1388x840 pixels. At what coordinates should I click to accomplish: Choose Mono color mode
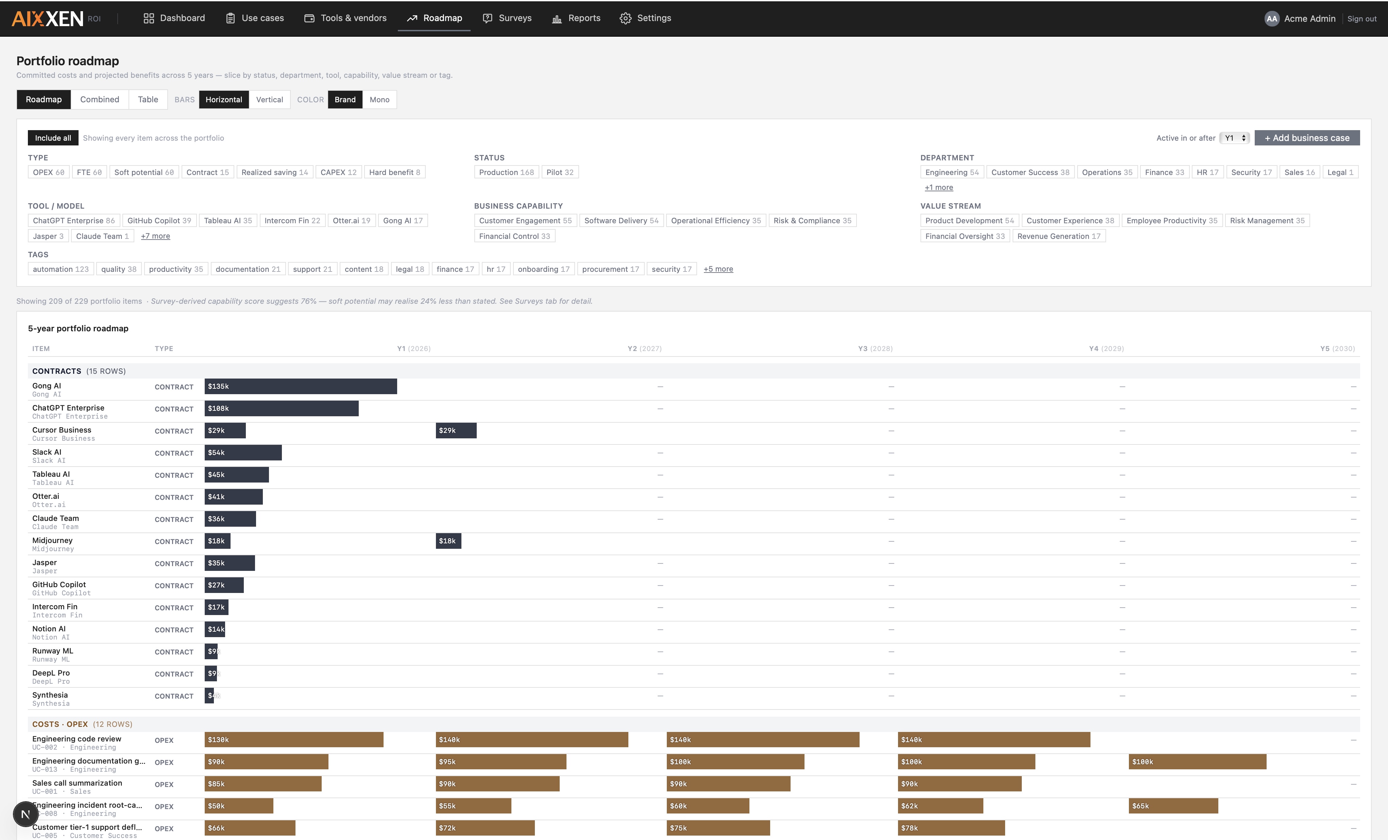tap(380, 100)
